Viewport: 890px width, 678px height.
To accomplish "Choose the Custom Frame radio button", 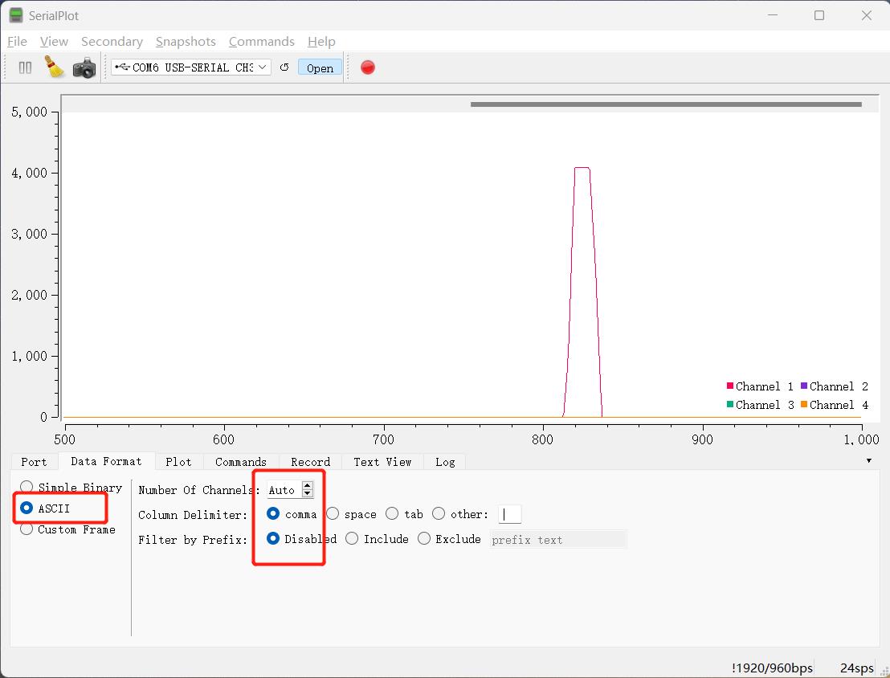I will [27, 529].
